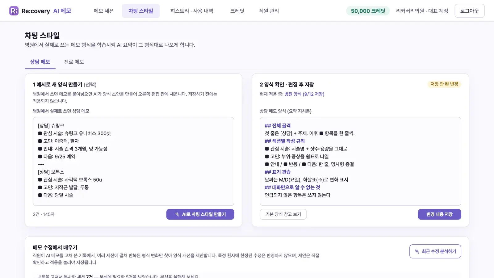Image resolution: width=494 pixels, height=278 pixels.
Task: Click the '2건 · 145자' counter text
Action: (44, 214)
